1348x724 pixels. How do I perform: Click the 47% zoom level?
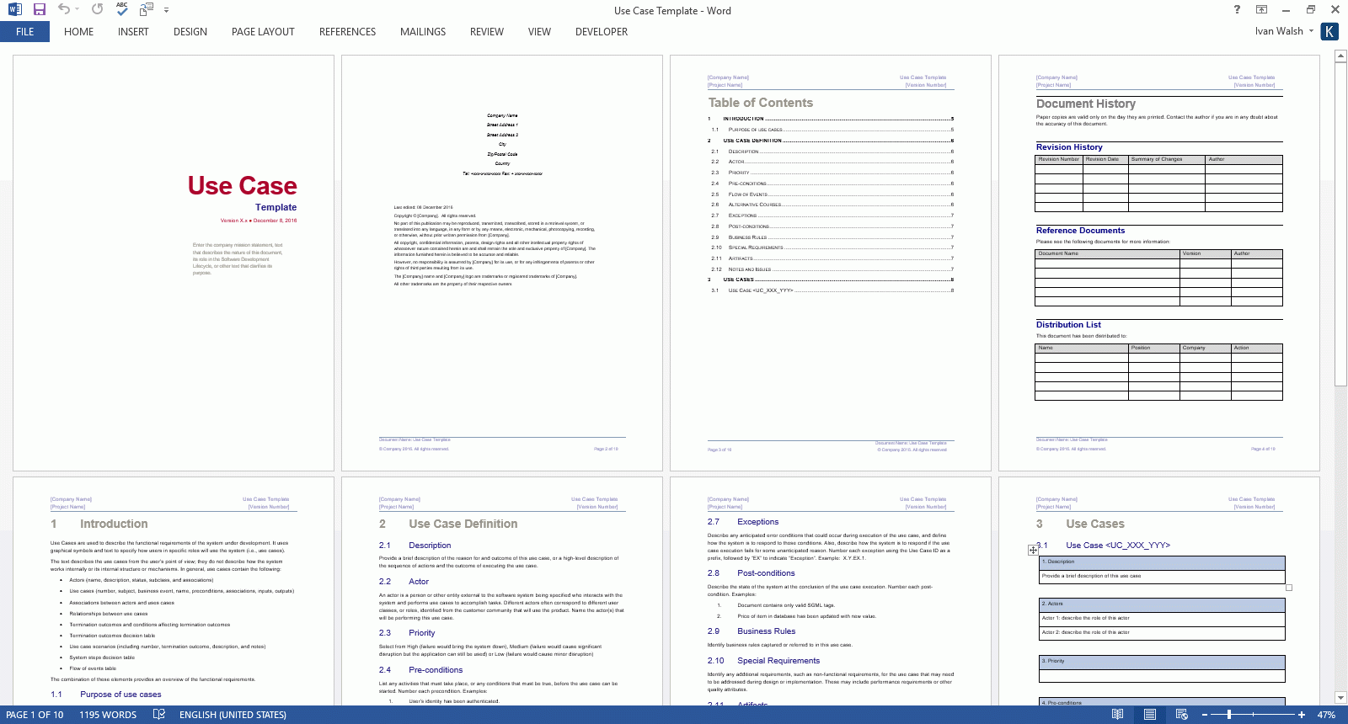pyautogui.click(x=1326, y=715)
